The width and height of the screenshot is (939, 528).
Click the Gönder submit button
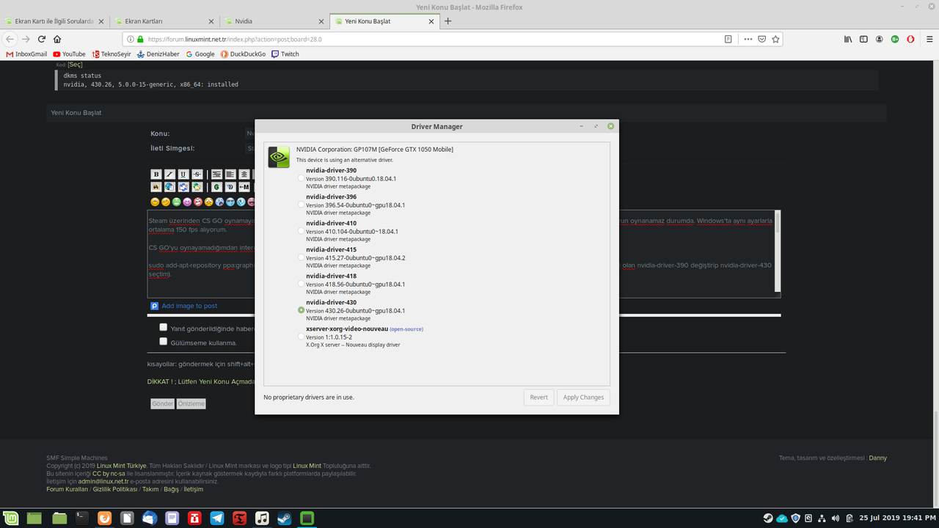[162, 404]
